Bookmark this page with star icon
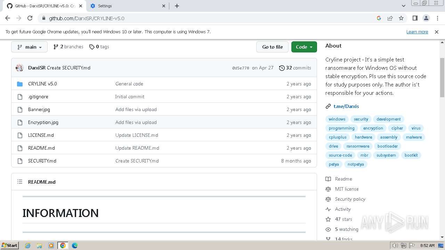Viewport: 445px width, 250px height. pyautogui.click(x=401, y=18)
